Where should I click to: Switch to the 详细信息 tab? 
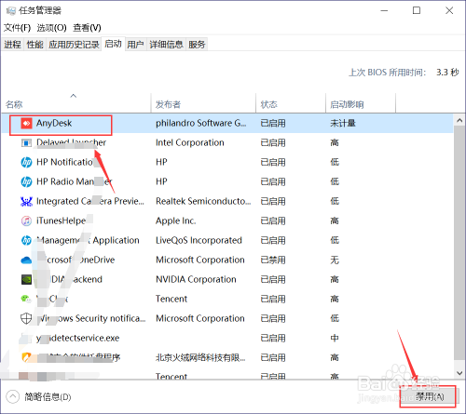click(x=166, y=45)
